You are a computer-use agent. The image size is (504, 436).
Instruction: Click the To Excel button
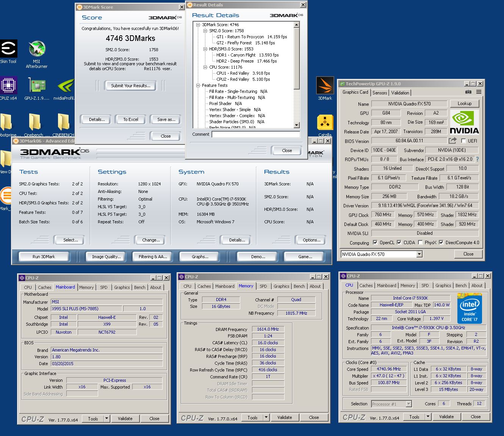131,119
